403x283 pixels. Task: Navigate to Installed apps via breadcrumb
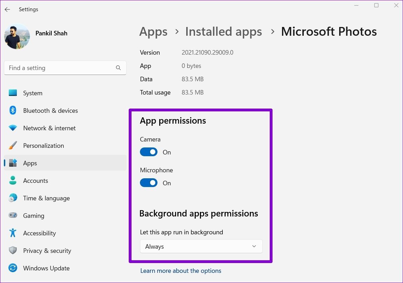(x=223, y=32)
